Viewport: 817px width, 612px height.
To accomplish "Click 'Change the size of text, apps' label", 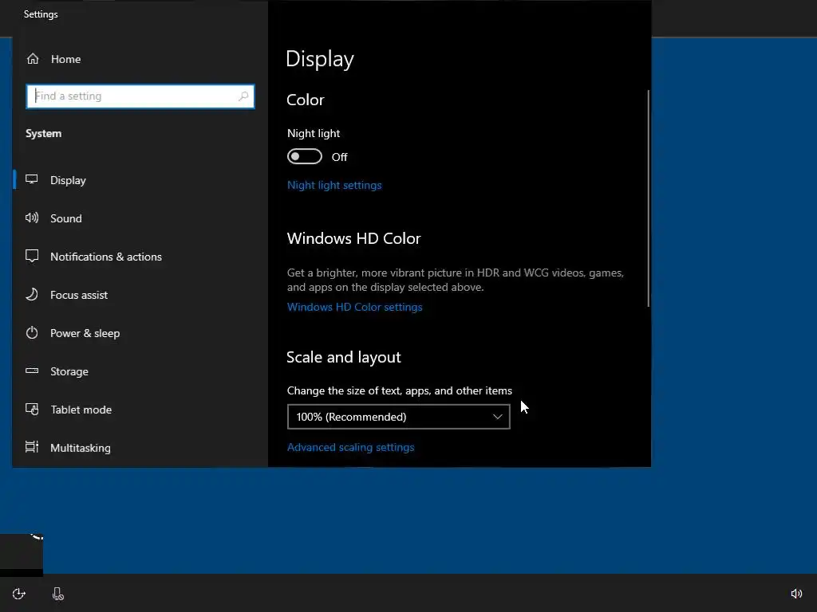I will 400,390.
